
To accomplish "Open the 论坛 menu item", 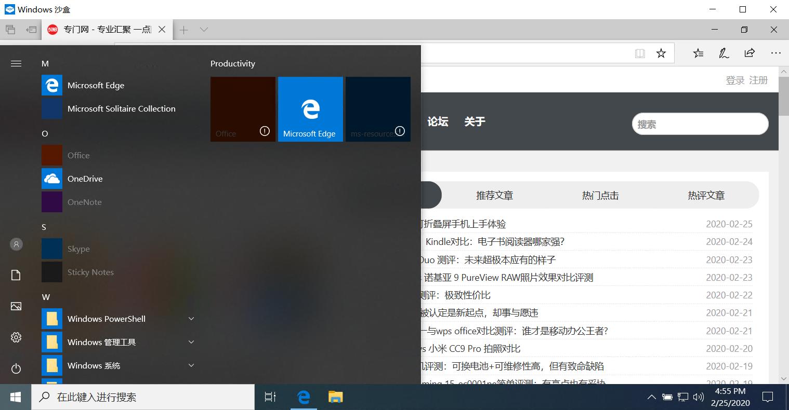I will click(437, 121).
